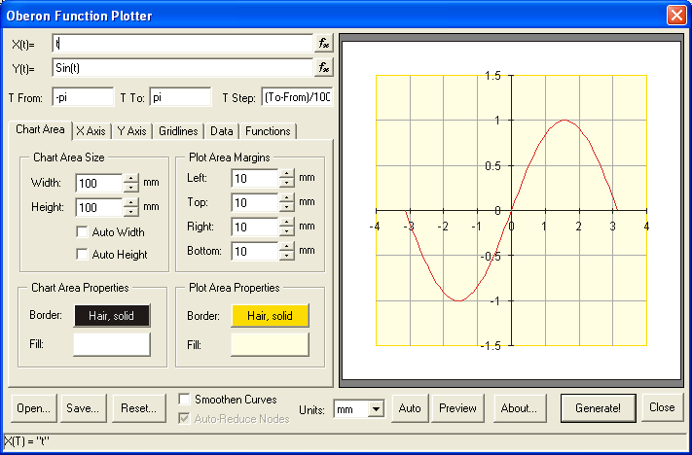The height and width of the screenshot is (455, 692).
Task: Pick Plot Area border yellow swatch
Action: 270,316
